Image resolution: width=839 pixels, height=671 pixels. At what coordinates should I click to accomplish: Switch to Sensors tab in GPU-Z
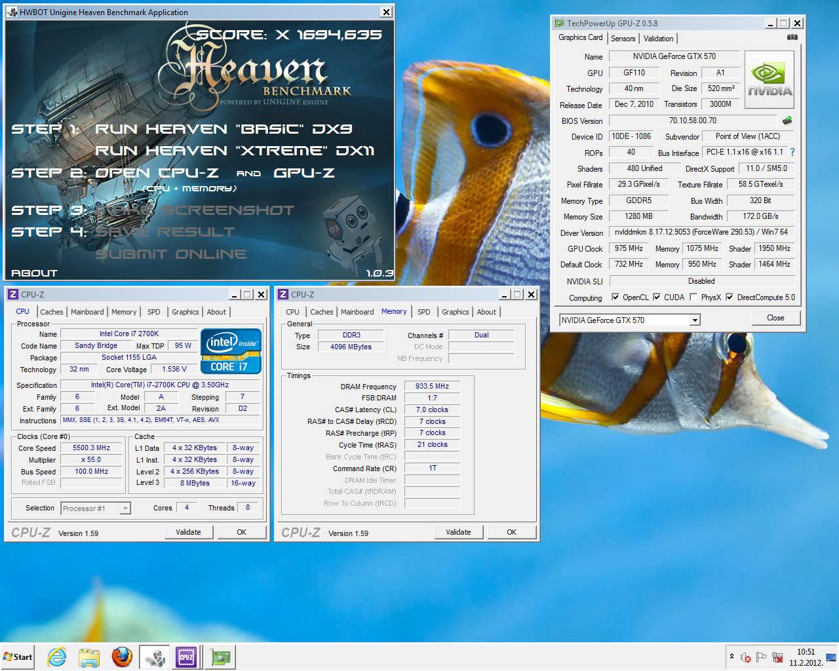point(623,39)
